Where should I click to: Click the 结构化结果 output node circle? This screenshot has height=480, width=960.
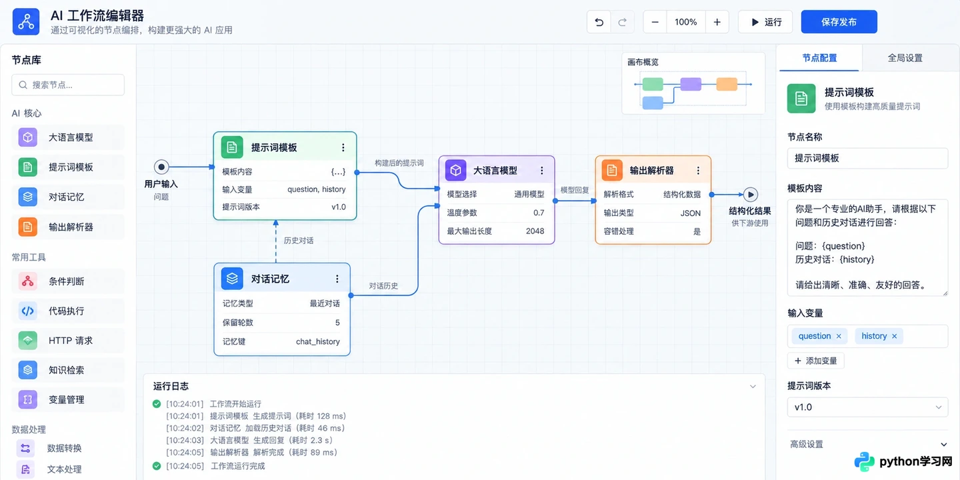tap(751, 195)
